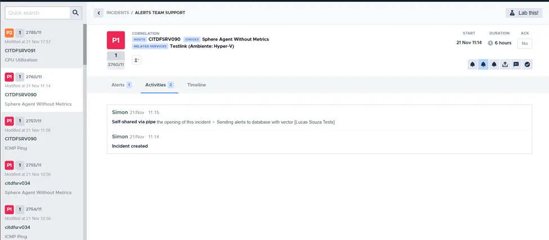
Task: Click the Sphere Agent Without Metrics check in header
Action: pos(235,39)
